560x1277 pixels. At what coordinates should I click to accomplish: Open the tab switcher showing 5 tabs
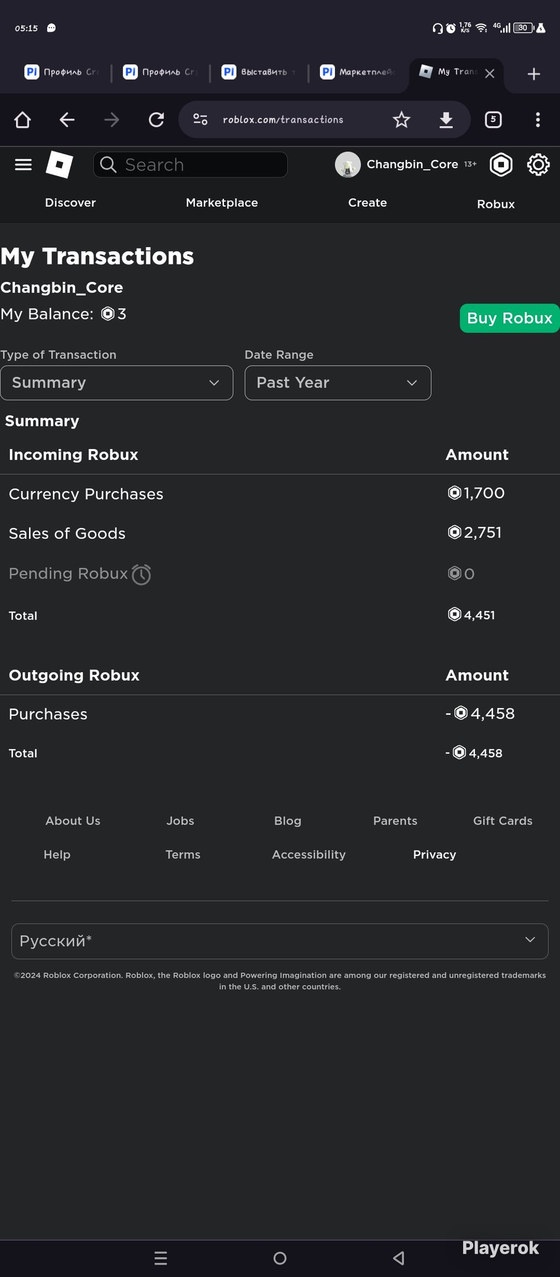coord(493,119)
